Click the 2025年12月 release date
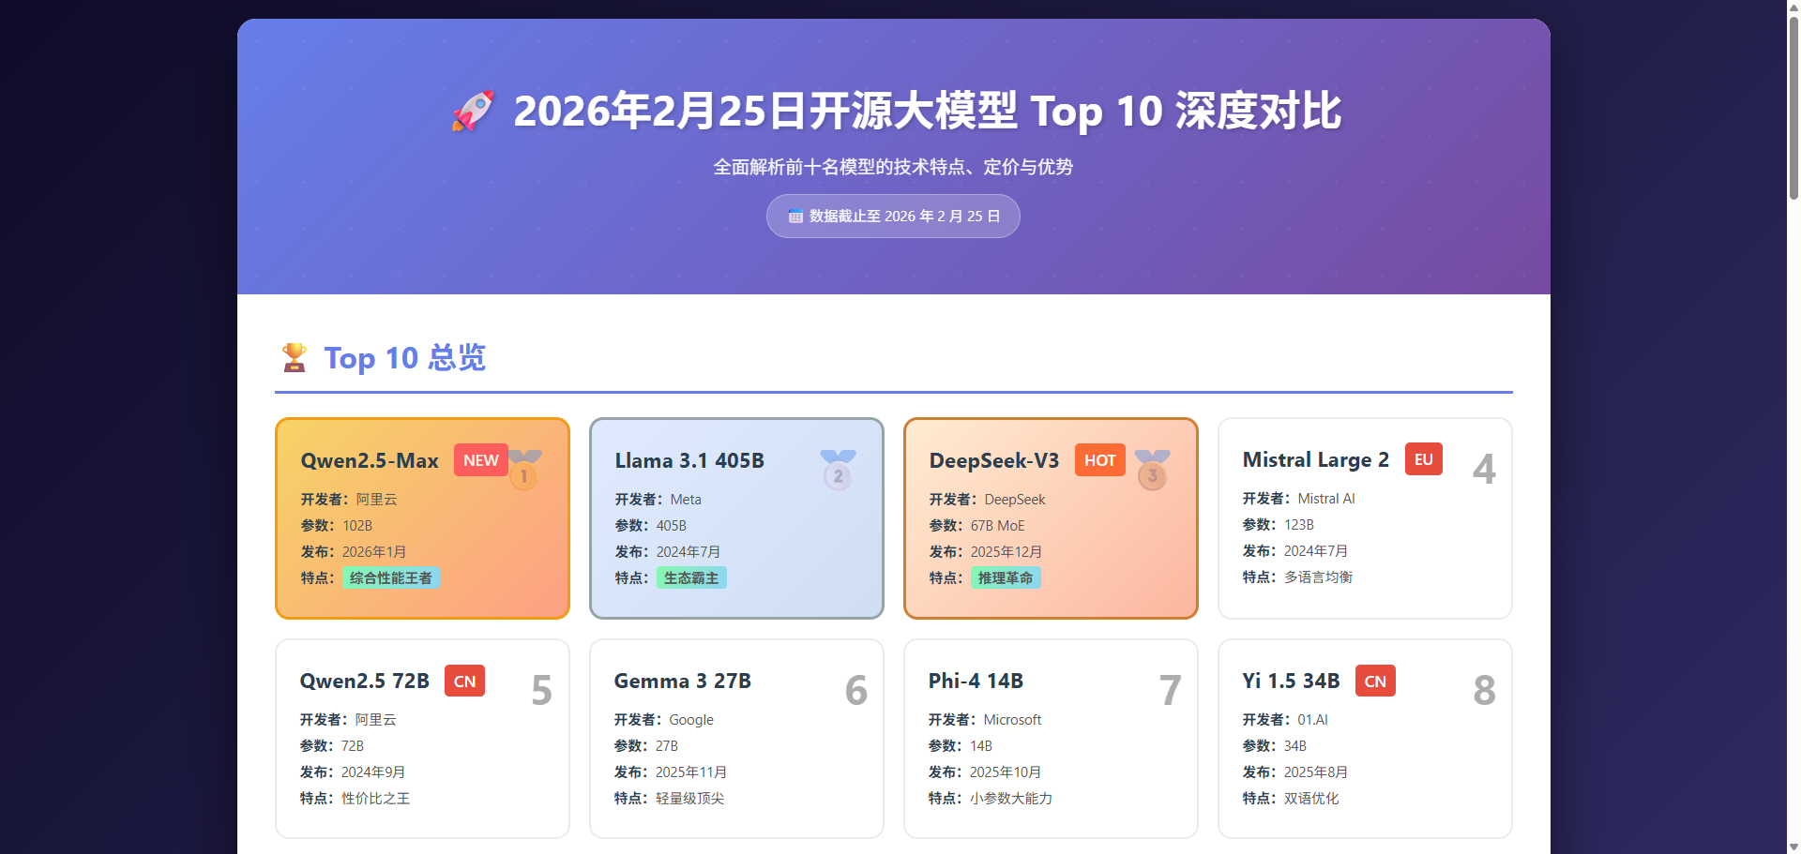Screen dimensions: 1801x854 [1006, 552]
